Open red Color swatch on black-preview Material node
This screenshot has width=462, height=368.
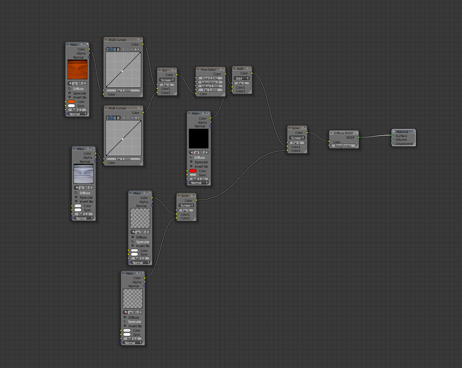point(193,171)
